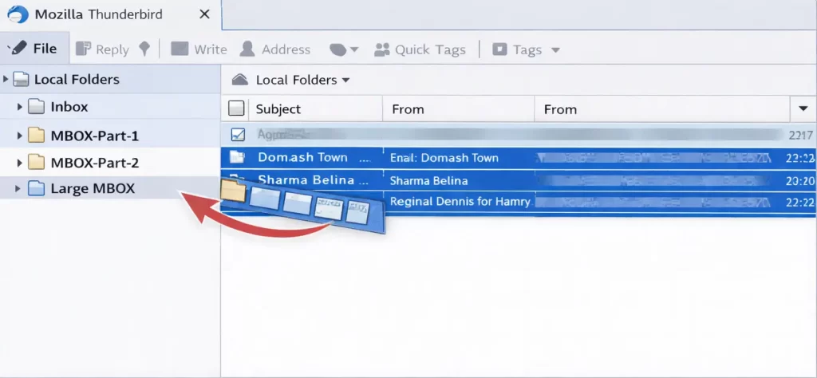Select the Large MBOX folder
This screenshot has width=817, height=378.
[x=93, y=188]
